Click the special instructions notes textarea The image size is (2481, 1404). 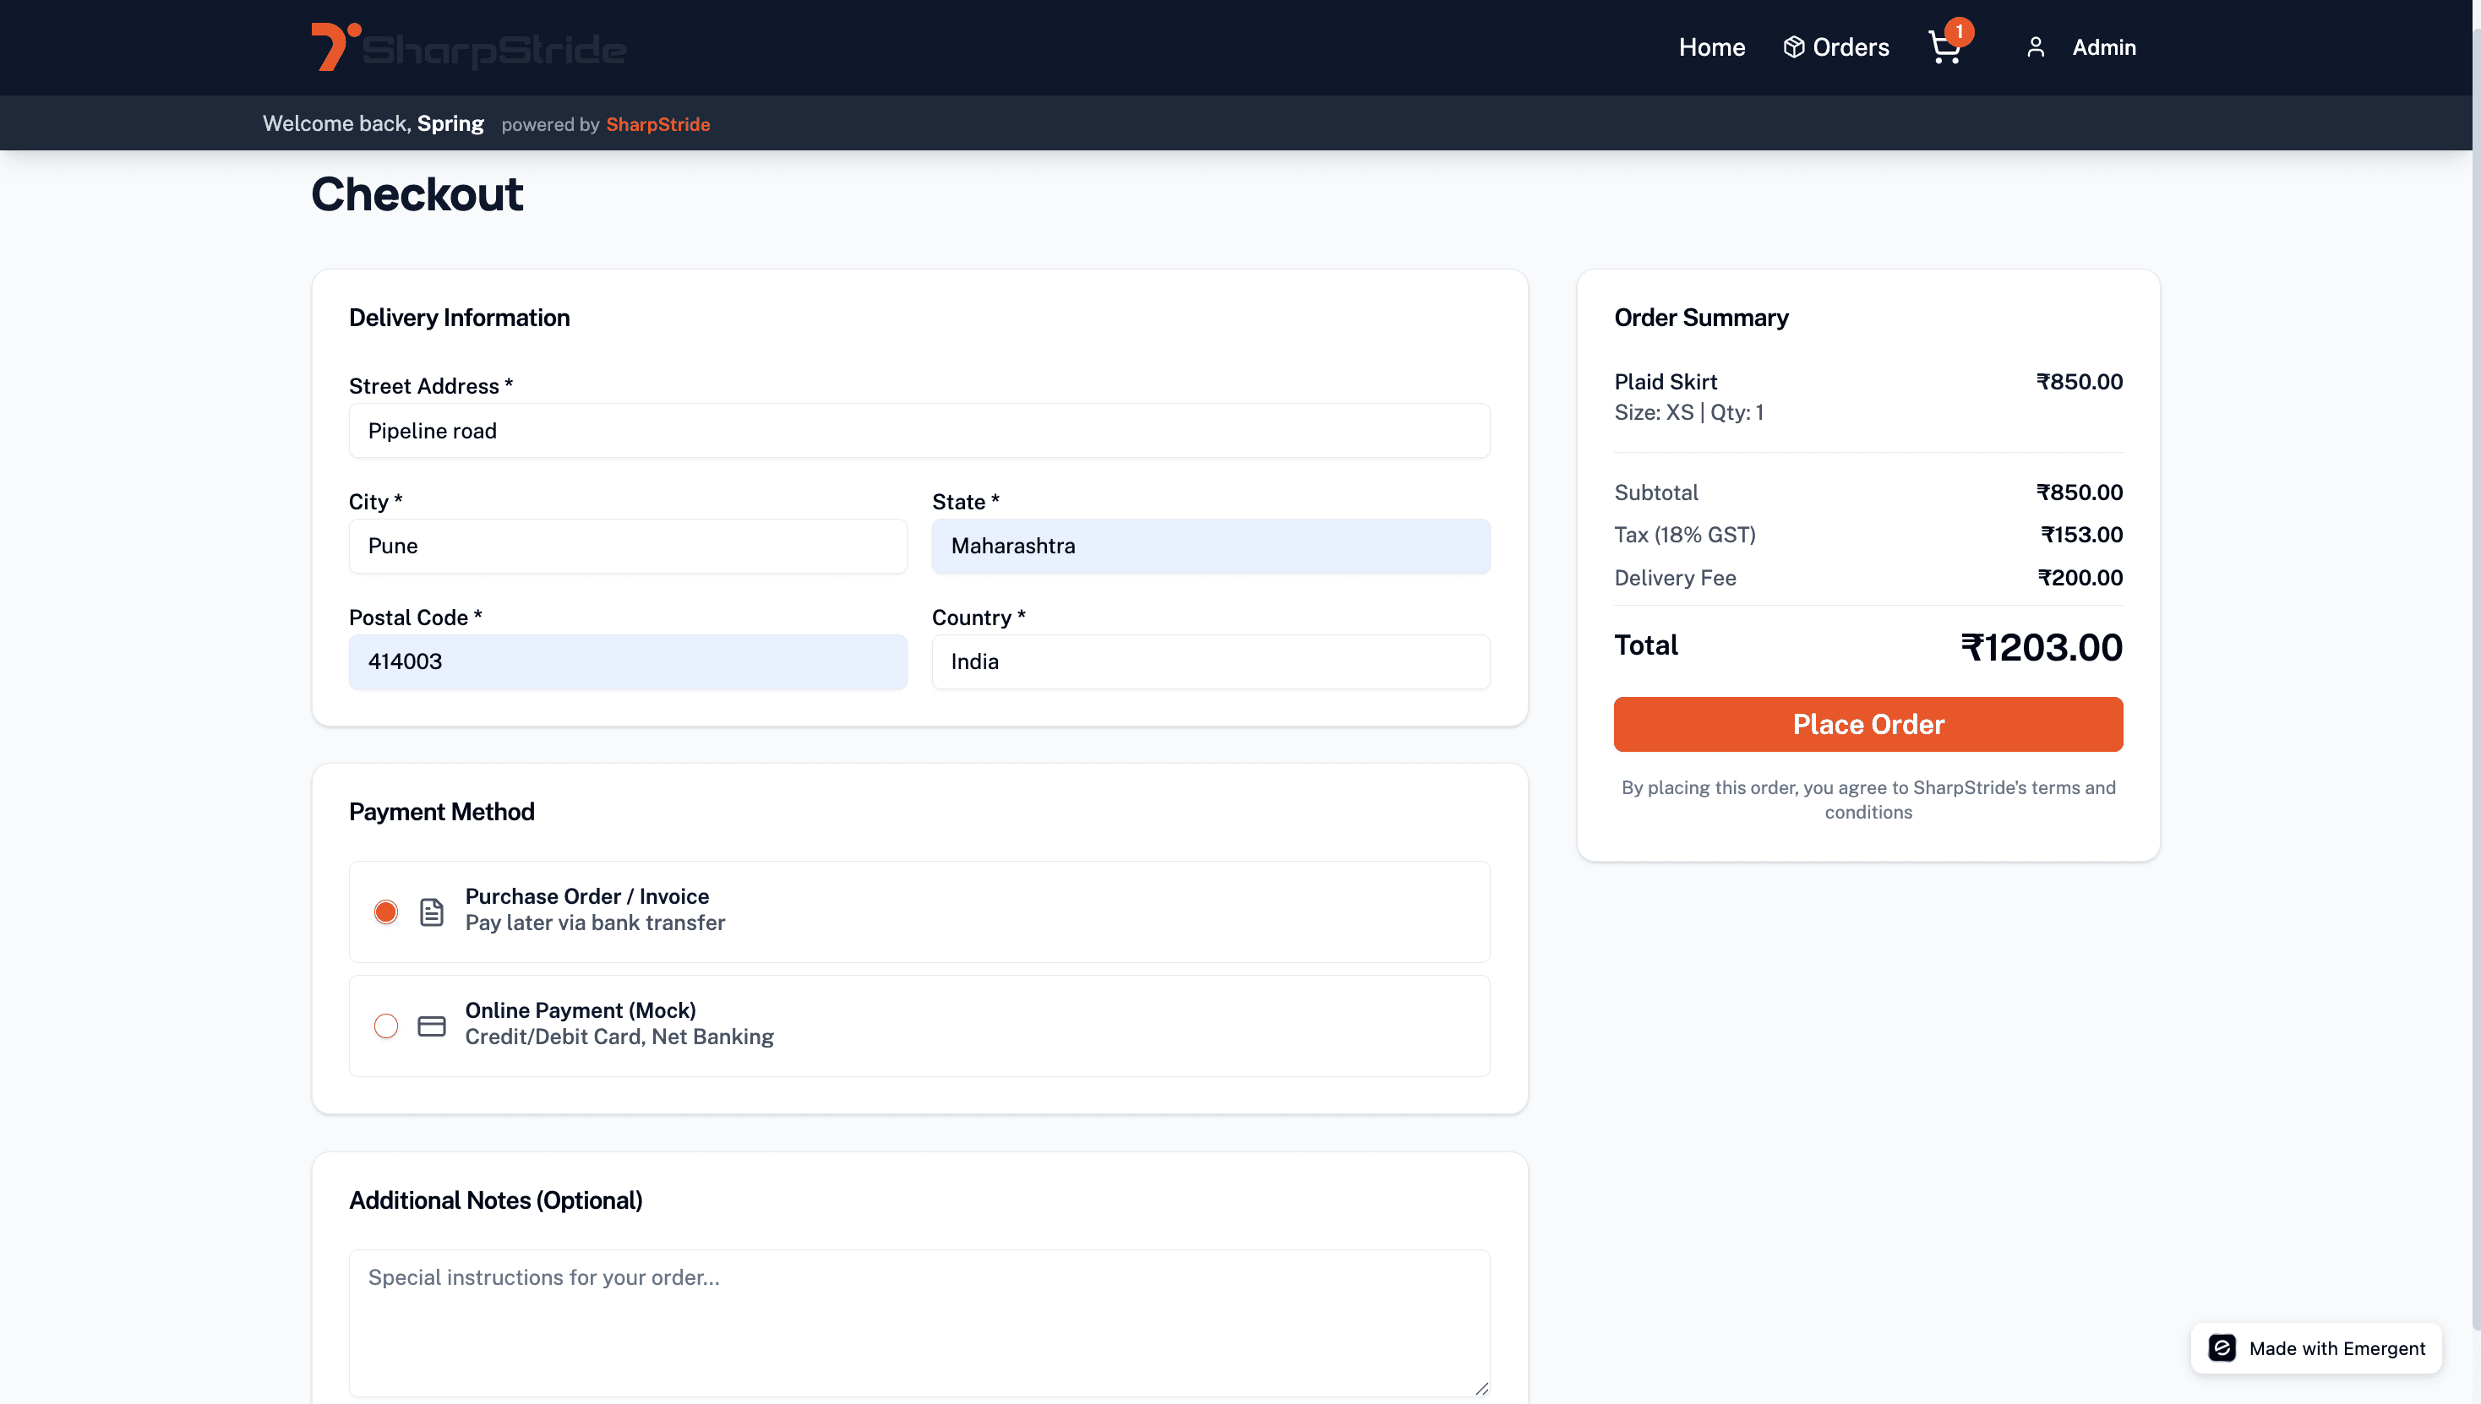pyautogui.click(x=919, y=1323)
